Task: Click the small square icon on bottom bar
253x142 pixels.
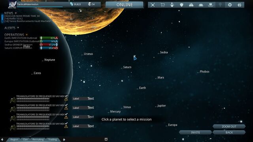Action: tap(106, 139)
